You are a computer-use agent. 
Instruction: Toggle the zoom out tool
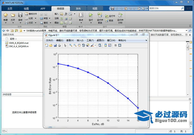click(x=75, y=45)
